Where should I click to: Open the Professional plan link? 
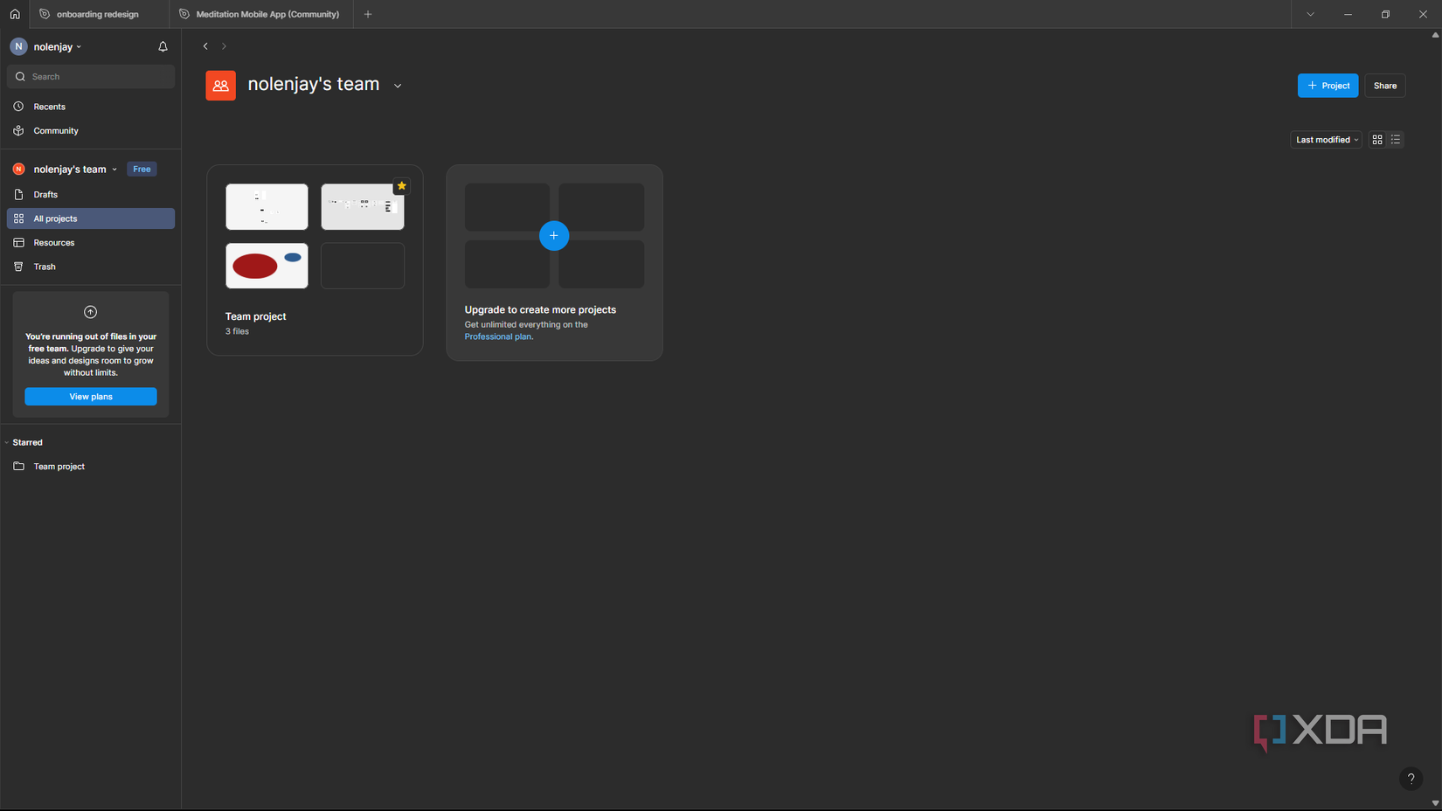[x=497, y=336]
